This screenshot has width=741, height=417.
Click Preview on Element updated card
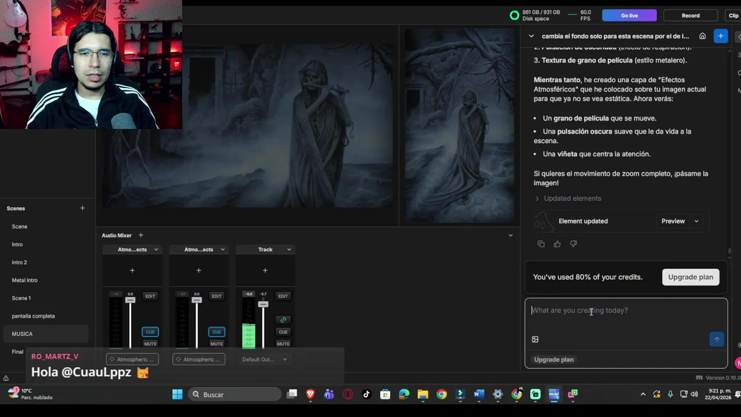pos(673,221)
